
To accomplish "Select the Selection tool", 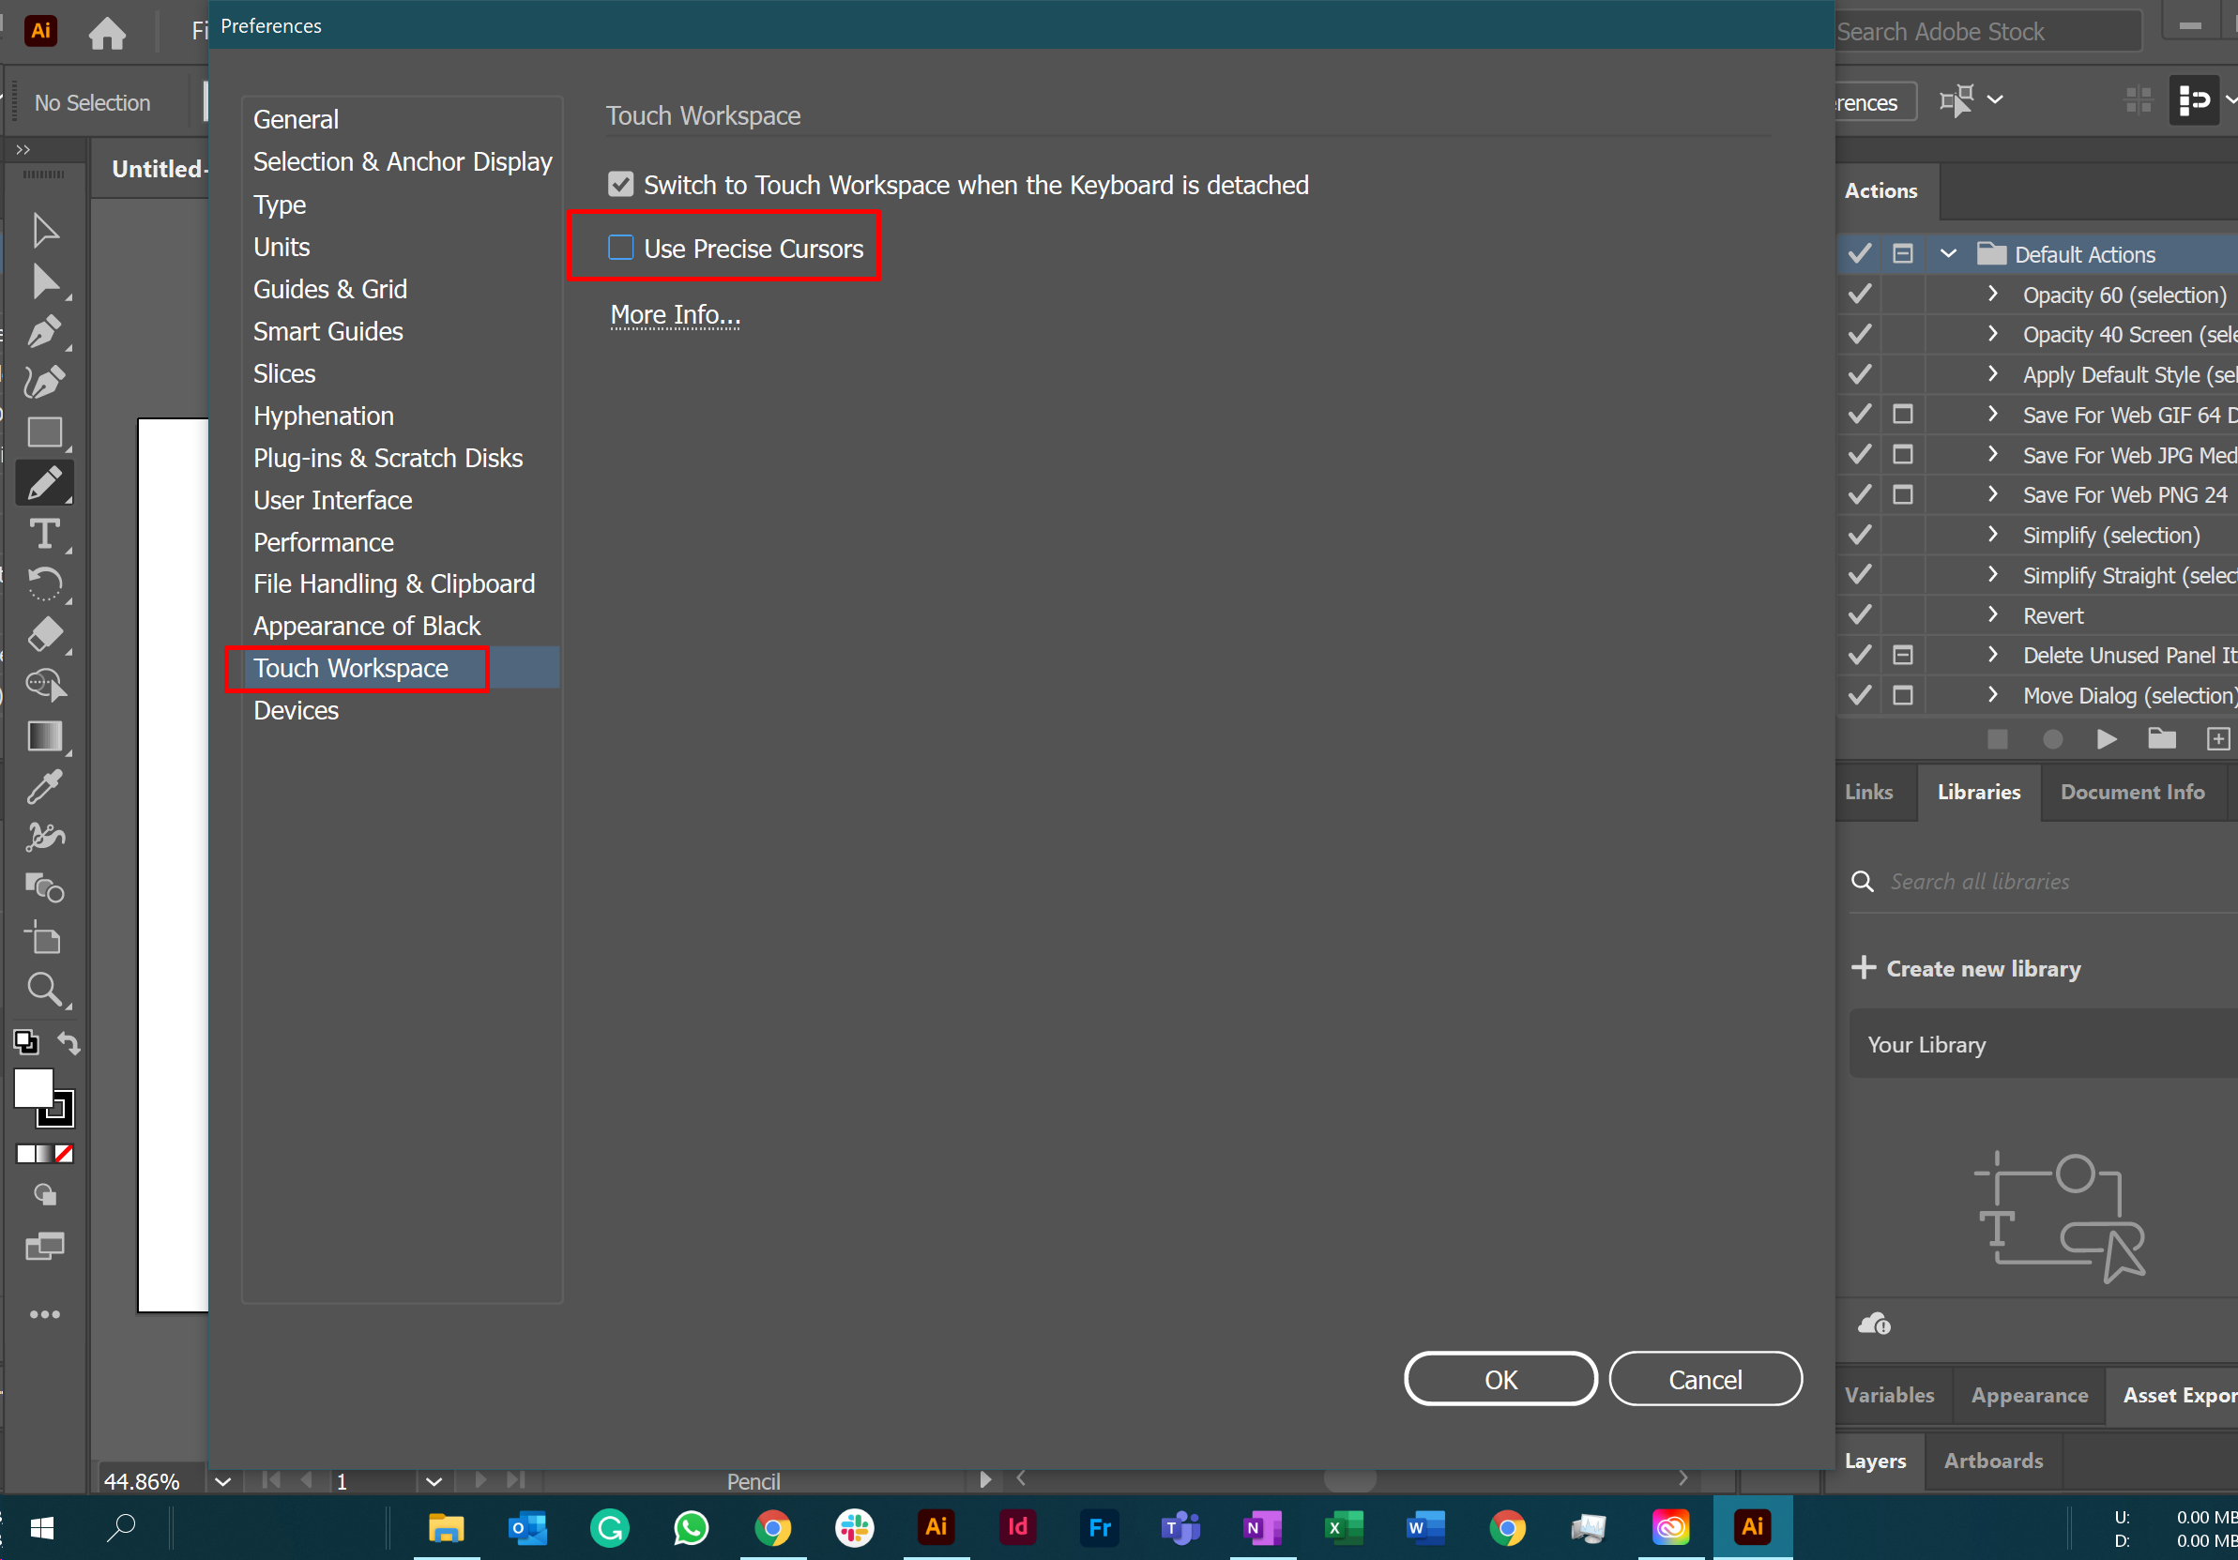I will pos(44,230).
